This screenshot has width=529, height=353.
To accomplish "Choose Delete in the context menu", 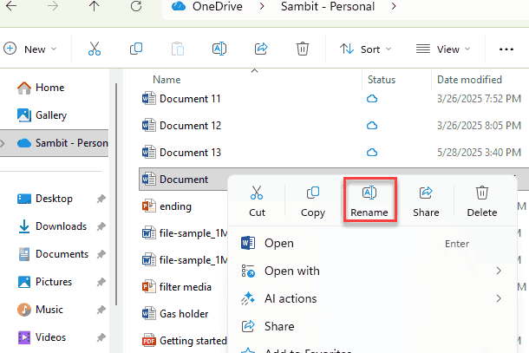I will tap(482, 201).
